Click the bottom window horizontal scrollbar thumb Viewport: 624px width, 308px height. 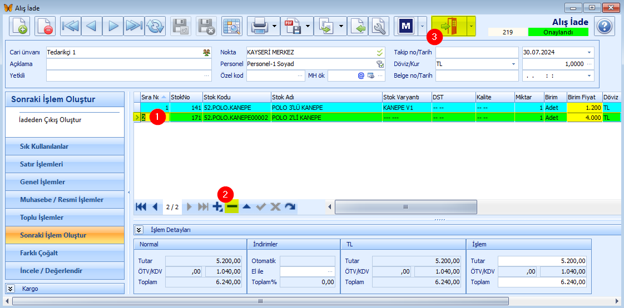pyautogui.click(x=261, y=301)
